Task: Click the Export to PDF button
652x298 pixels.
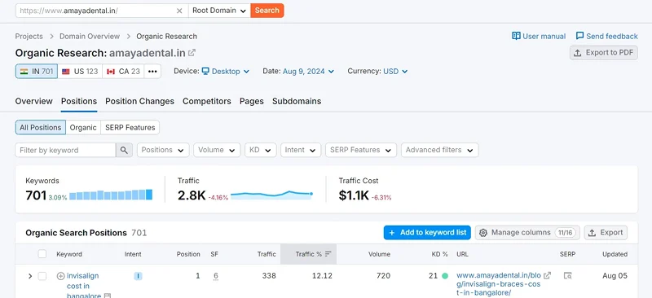Action: click(603, 53)
